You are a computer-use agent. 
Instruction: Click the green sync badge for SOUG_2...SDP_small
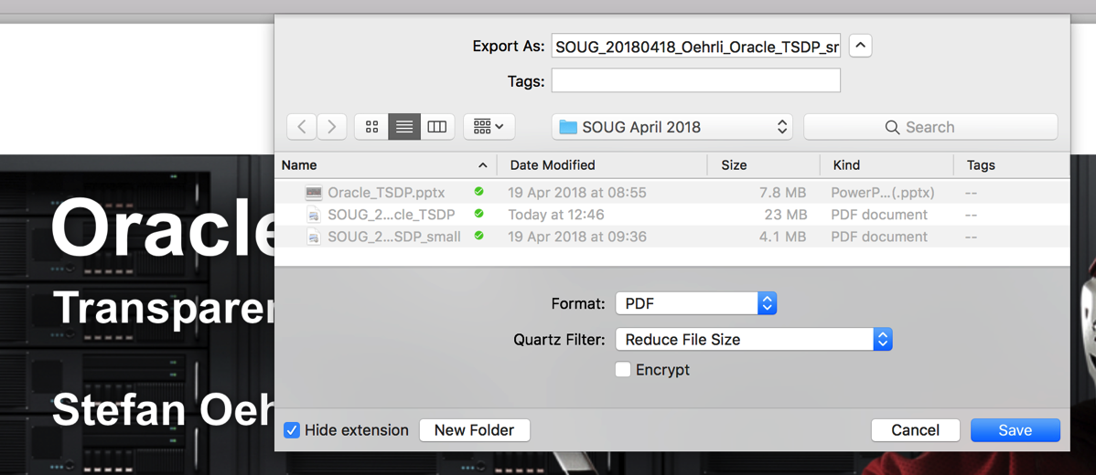pos(478,236)
